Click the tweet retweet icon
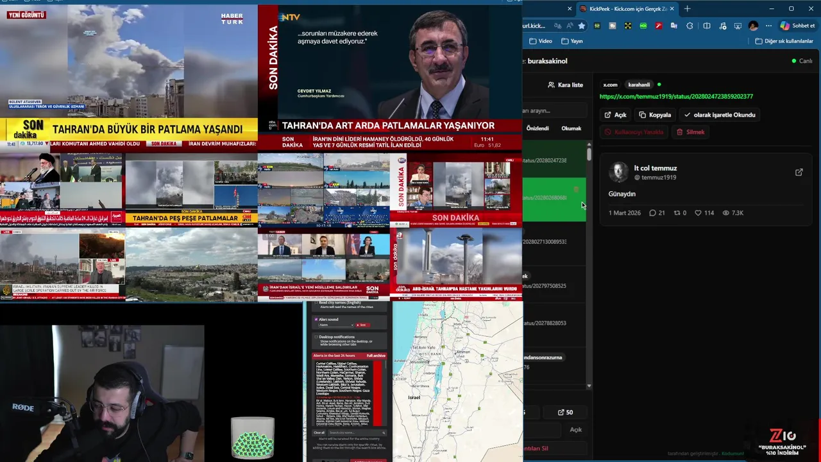This screenshot has height=462, width=821. click(676, 213)
